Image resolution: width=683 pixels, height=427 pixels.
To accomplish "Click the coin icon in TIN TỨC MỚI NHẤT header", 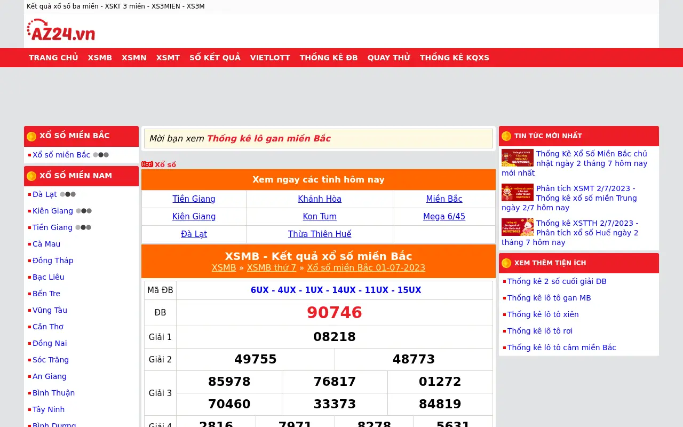I will [x=506, y=136].
